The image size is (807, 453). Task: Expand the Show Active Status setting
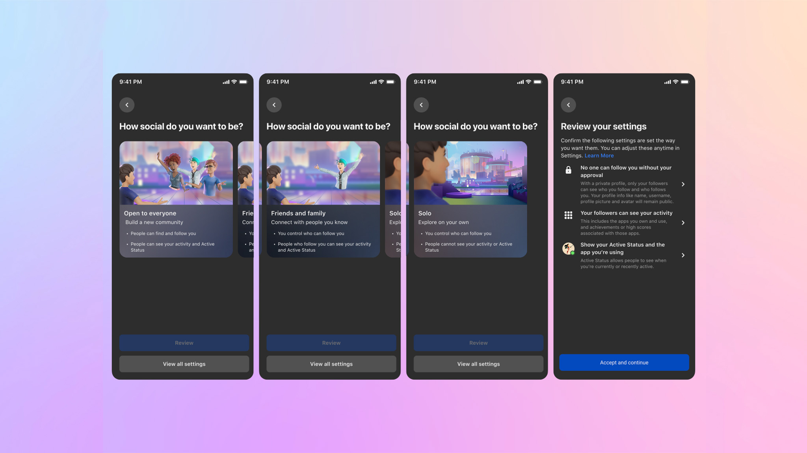[683, 255]
